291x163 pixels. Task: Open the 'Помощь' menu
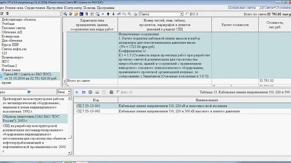click(x=90, y=8)
